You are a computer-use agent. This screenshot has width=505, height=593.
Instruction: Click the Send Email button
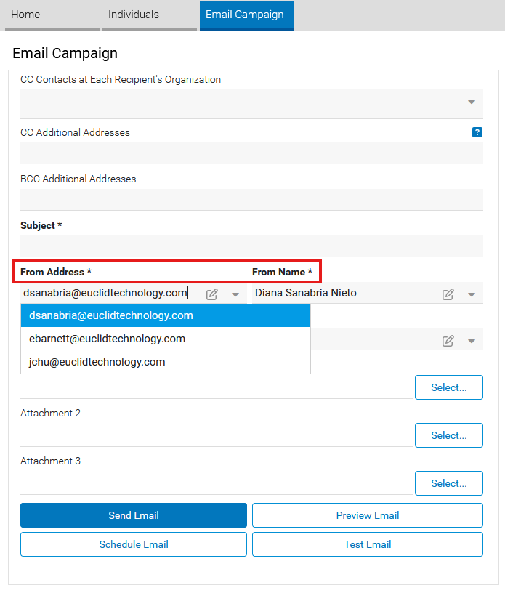134,515
